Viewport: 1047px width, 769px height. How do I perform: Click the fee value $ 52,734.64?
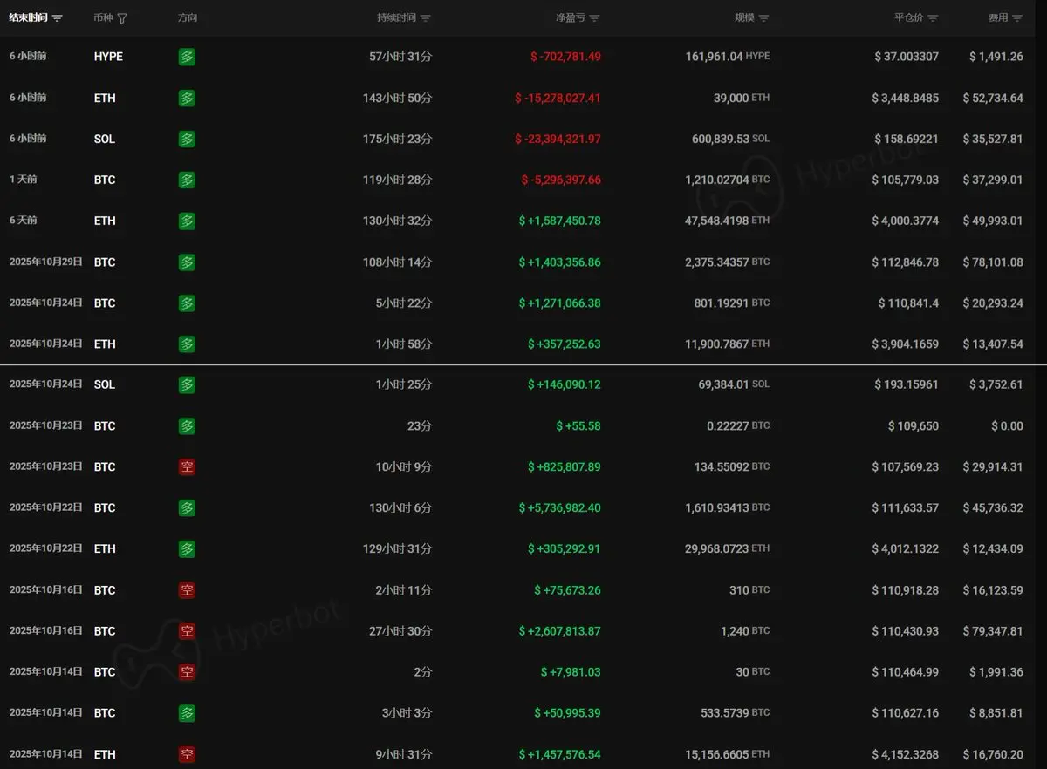(x=993, y=99)
